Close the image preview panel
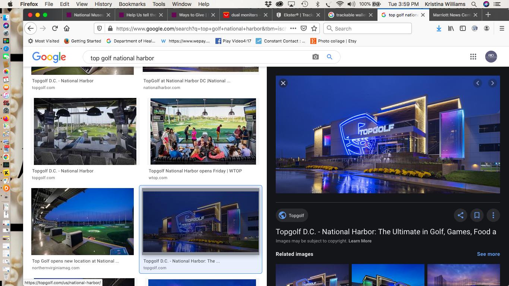Viewport: 509px width, 286px height. [283, 83]
